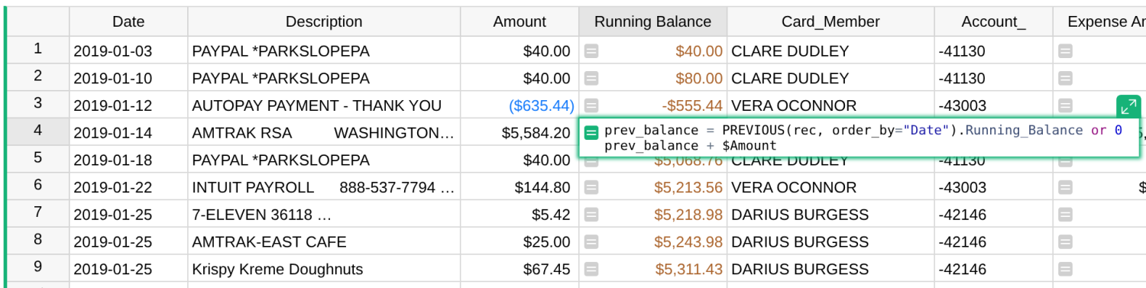Select the Running Balance column header

click(x=652, y=21)
